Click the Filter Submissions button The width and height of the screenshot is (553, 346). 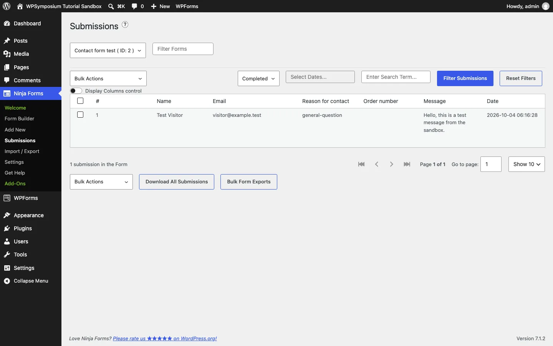465,78
